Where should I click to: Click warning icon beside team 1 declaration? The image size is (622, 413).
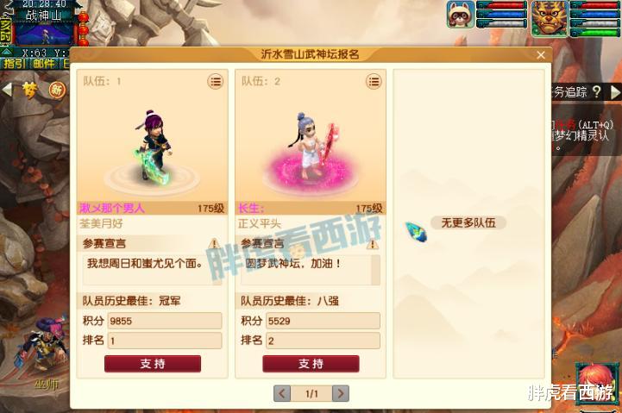click(215, 243)
